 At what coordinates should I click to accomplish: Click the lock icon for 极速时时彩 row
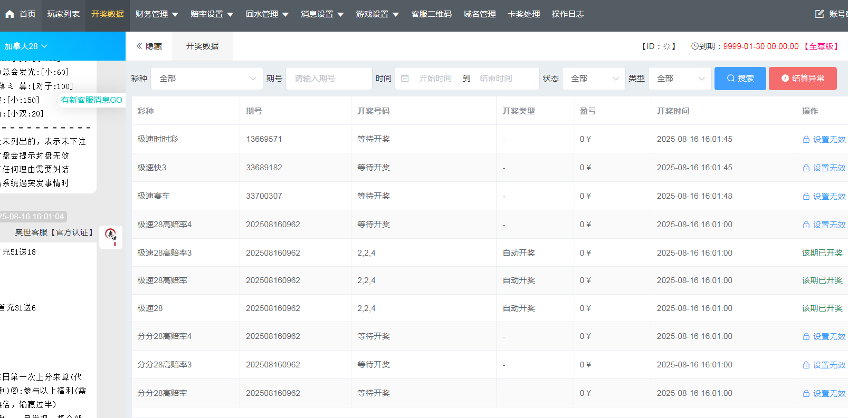(x=806, y=140)
